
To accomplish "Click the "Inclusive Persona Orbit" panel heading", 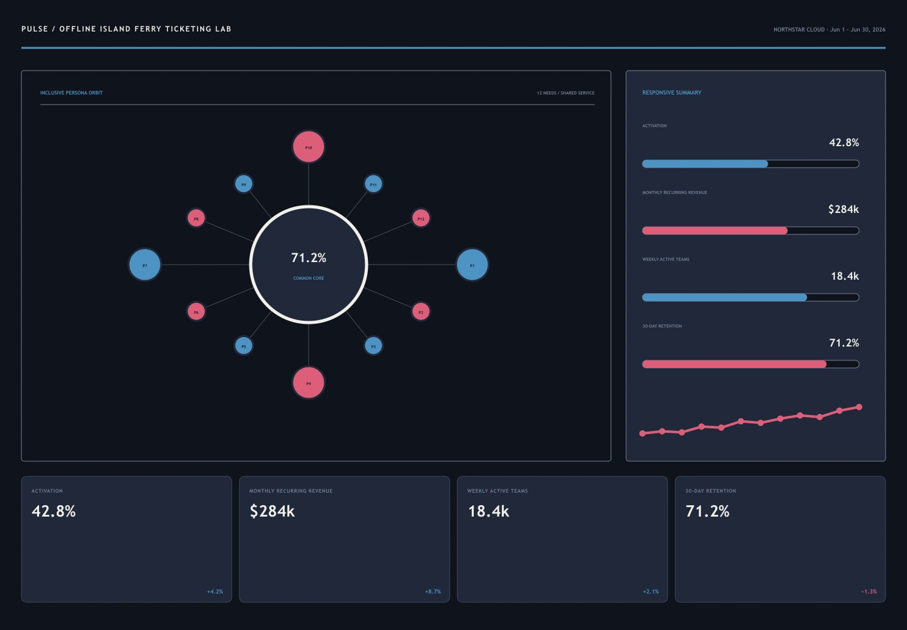I will point(71,93).
